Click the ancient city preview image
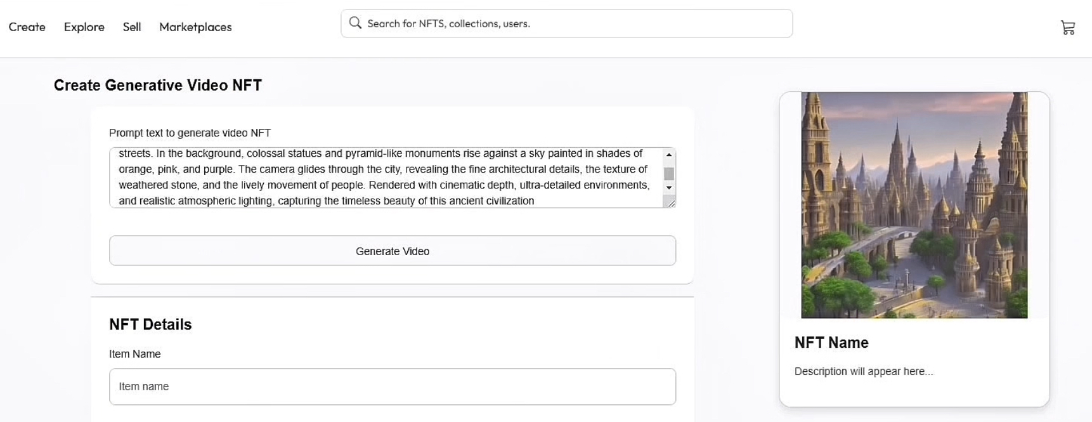The height and width of the screenshot is (422, 1092). pyautogui.click(x=914, y=205)
